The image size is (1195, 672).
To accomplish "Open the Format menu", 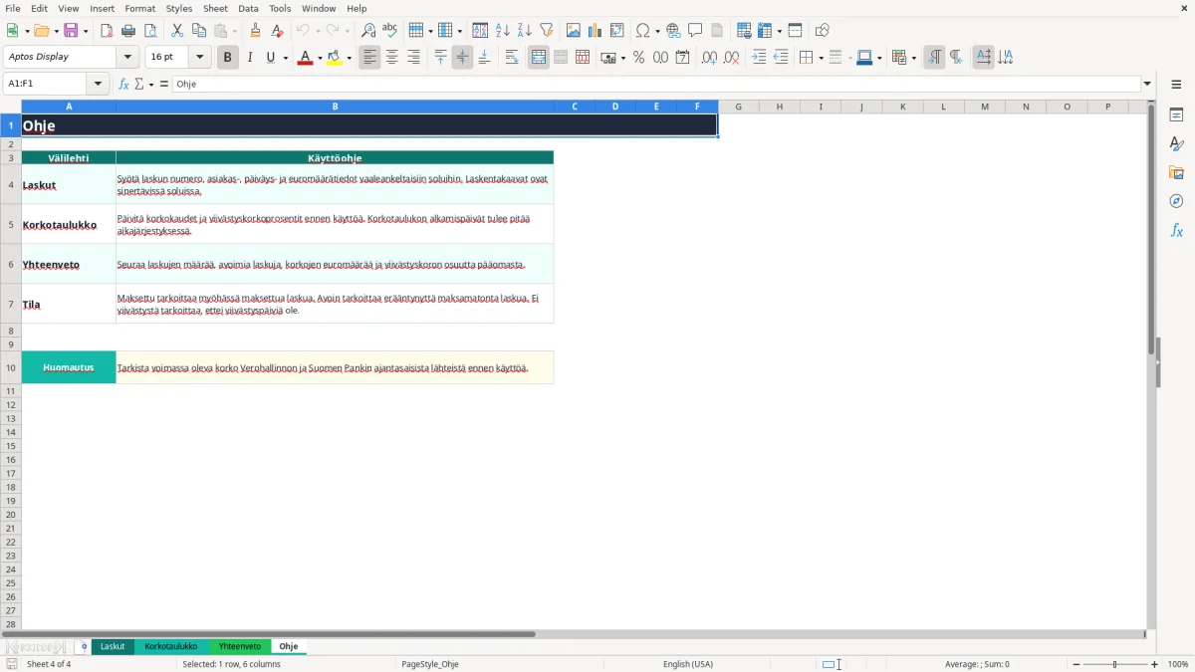I will (140, 8).
